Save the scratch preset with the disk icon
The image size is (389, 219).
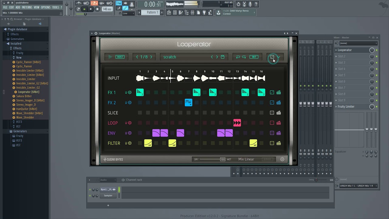click(222, 57)
